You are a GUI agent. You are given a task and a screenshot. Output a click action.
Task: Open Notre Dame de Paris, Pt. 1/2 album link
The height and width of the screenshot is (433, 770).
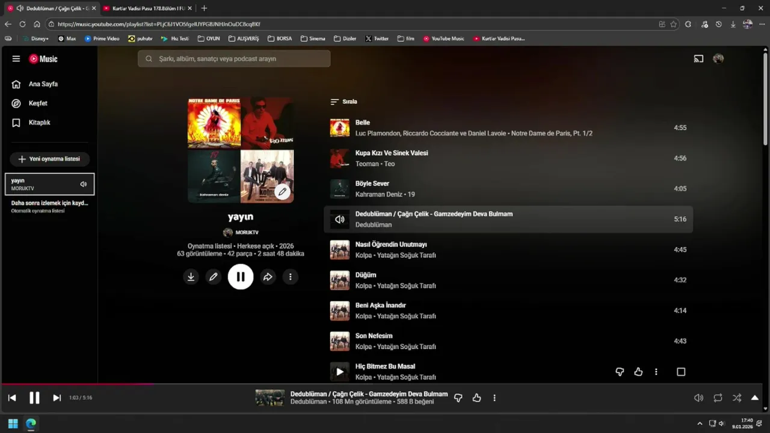(552, 134)
